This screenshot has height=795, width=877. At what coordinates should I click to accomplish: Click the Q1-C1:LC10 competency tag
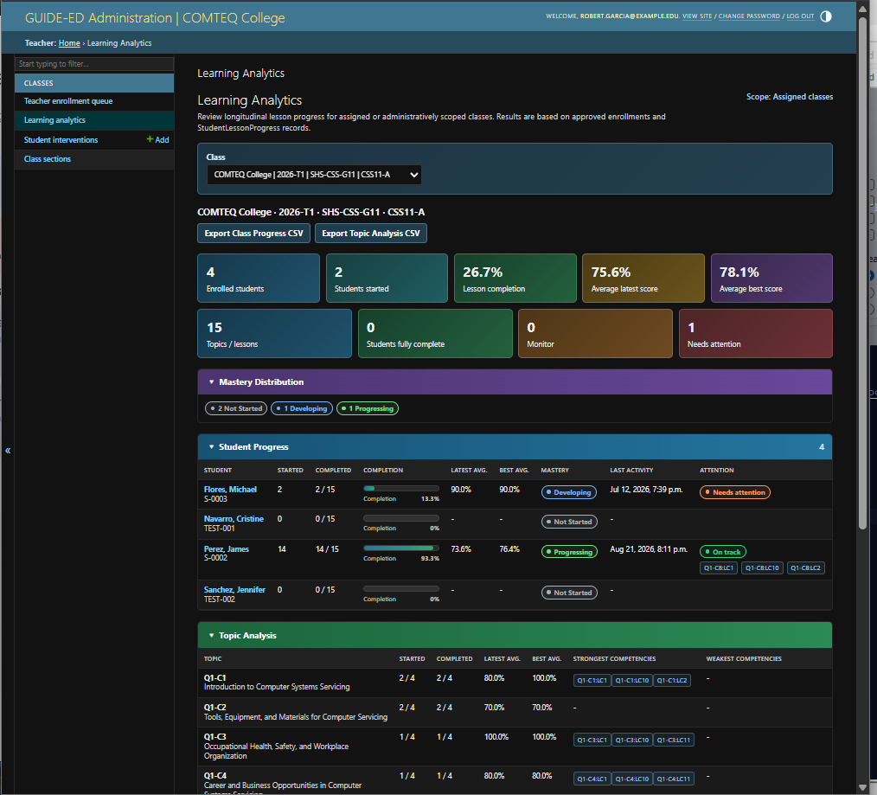[x=632, y=681]
